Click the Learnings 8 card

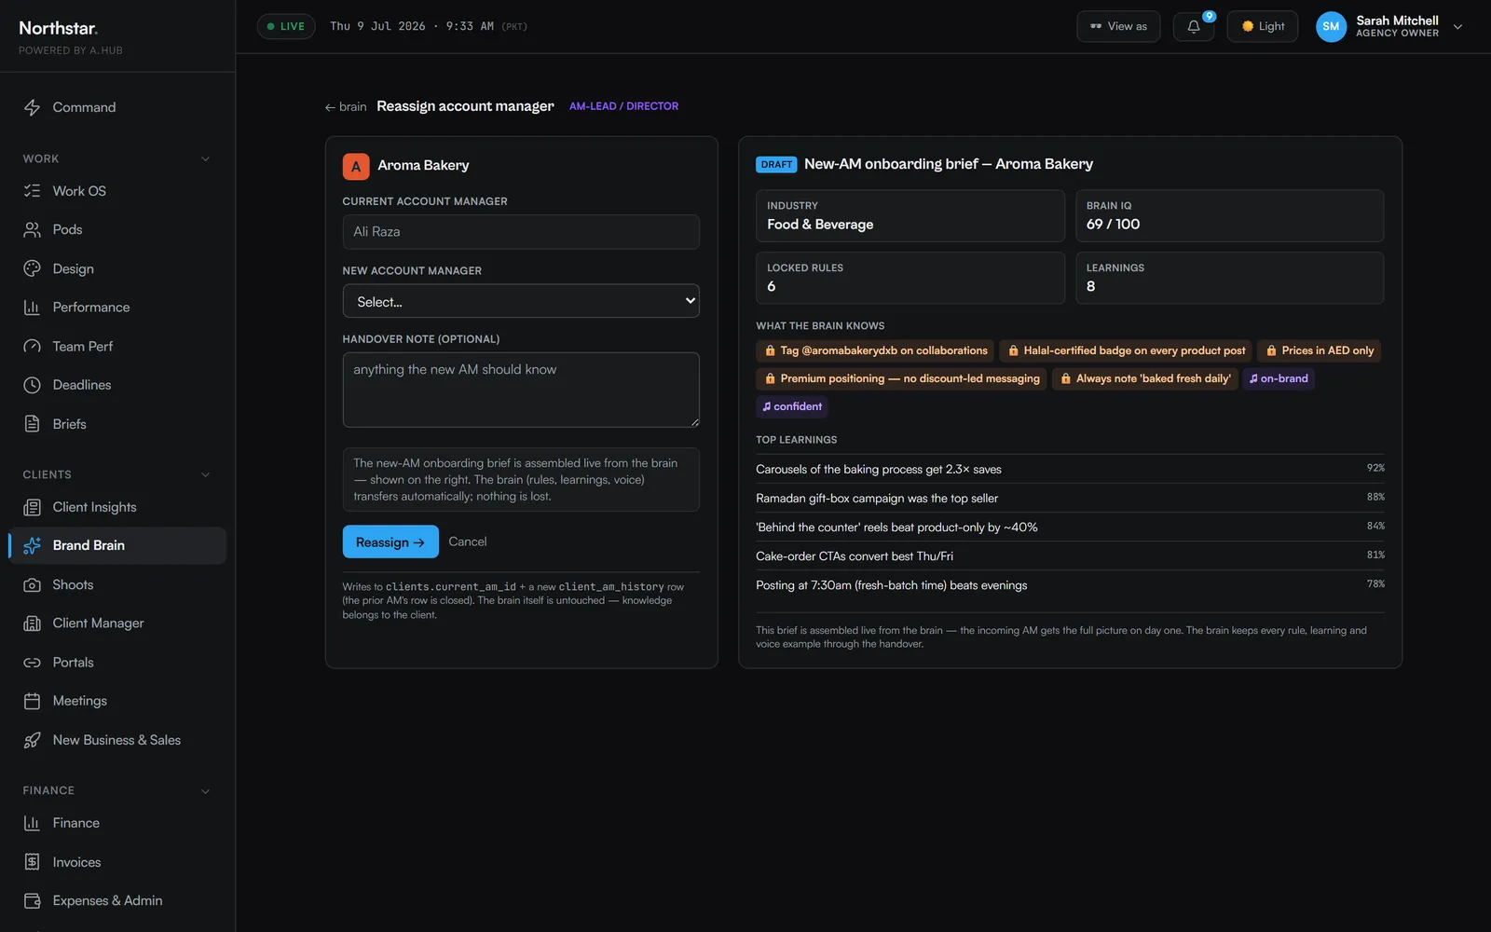click(1229, 278)
